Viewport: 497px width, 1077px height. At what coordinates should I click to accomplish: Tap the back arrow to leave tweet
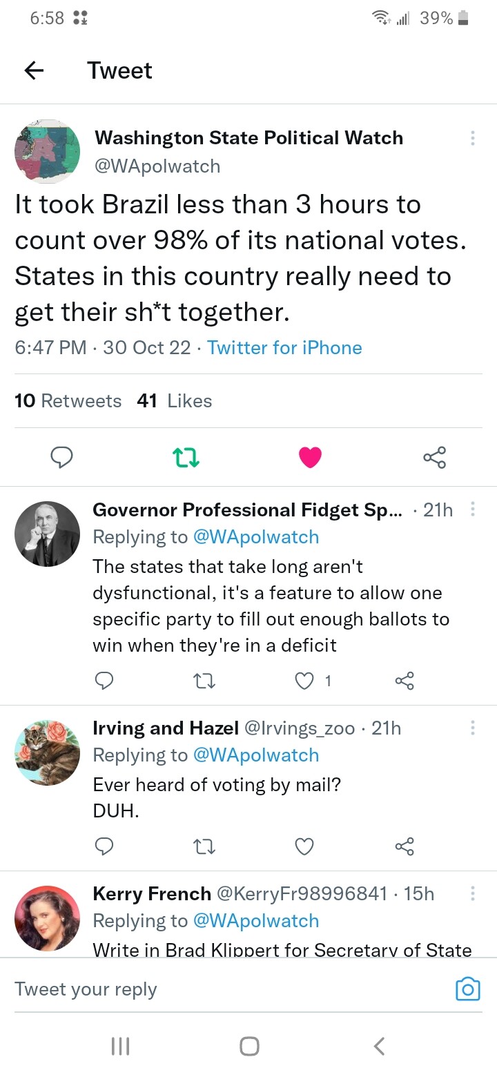(34, 70)
